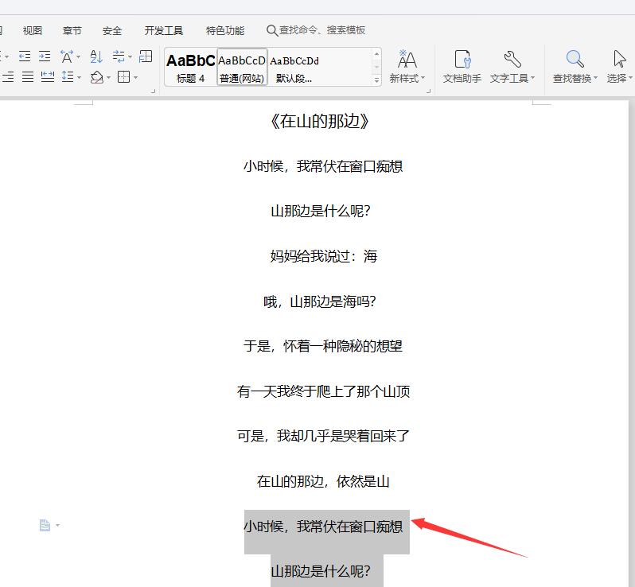
Task: Apply the Default Paragraph (默认段...) style
Action: coord(294,67)
